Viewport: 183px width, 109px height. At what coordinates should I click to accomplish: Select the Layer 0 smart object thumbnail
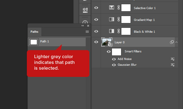[107, 42]
